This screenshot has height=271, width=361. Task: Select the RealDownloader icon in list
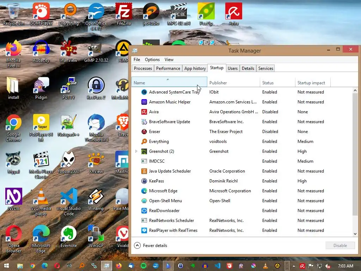(144, 211)
